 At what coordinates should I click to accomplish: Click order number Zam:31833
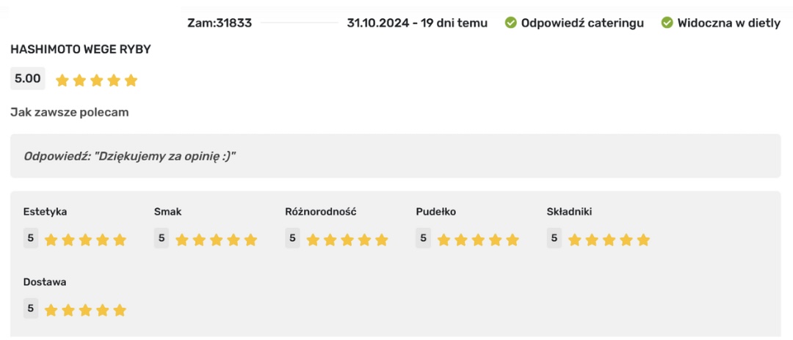point(220,23)
